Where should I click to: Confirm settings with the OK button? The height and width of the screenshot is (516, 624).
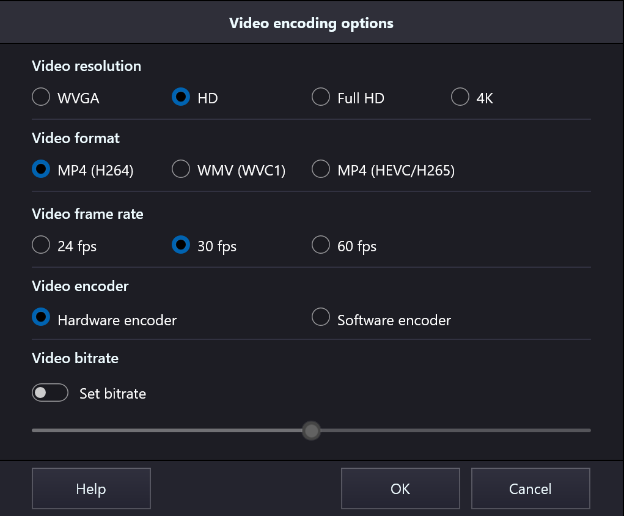[400, 489]
